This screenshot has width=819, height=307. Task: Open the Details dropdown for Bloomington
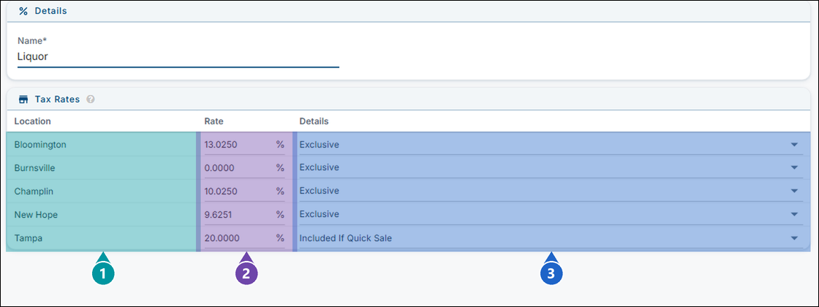pyautogui.click(x=551, y=145)
